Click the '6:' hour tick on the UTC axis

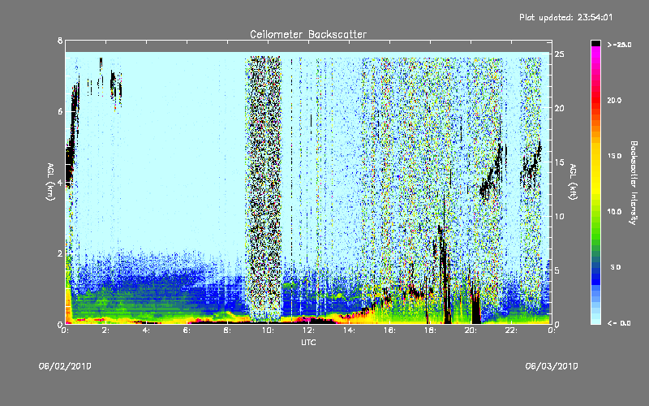187,330
